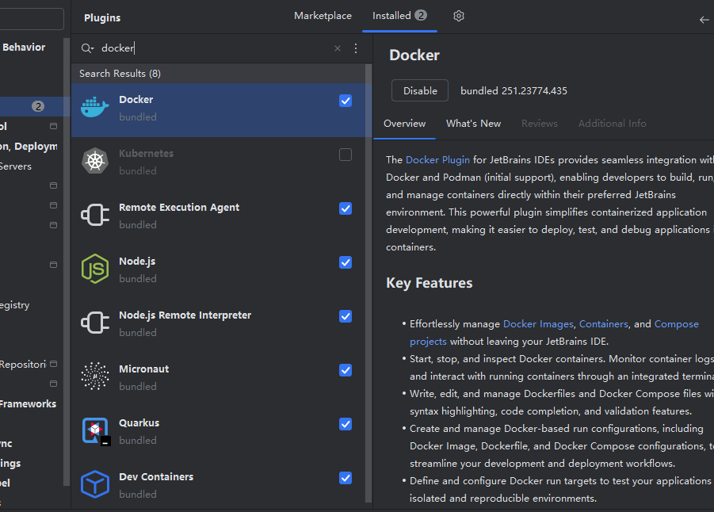Clear the docker search text

click(338, 48)
